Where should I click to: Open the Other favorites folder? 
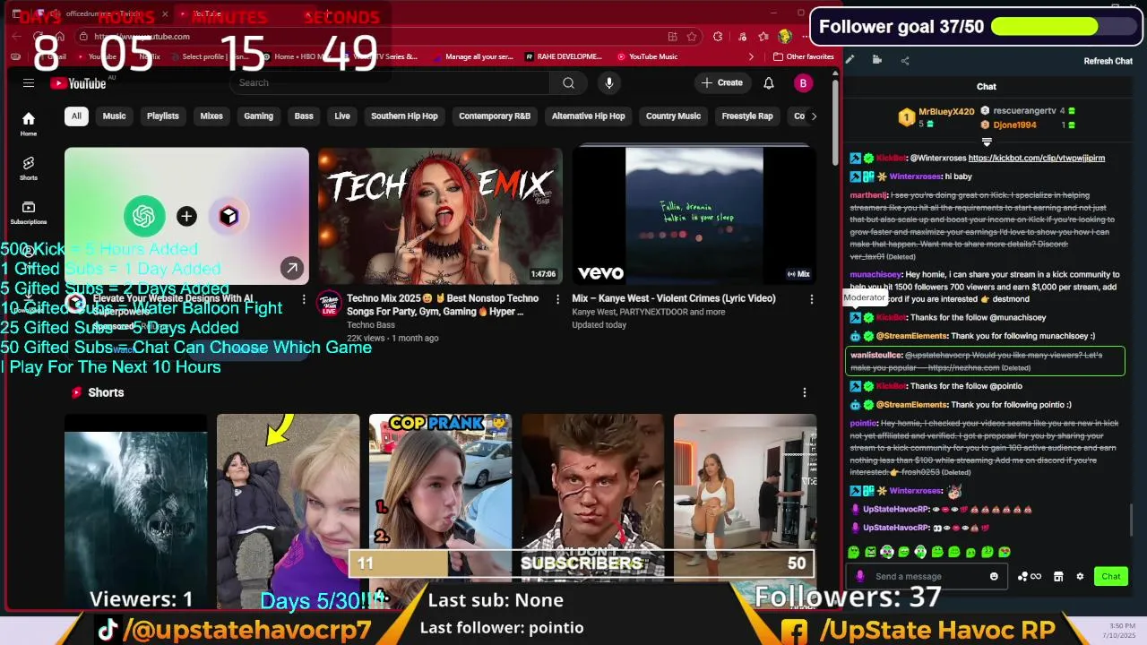click(804, 56)
